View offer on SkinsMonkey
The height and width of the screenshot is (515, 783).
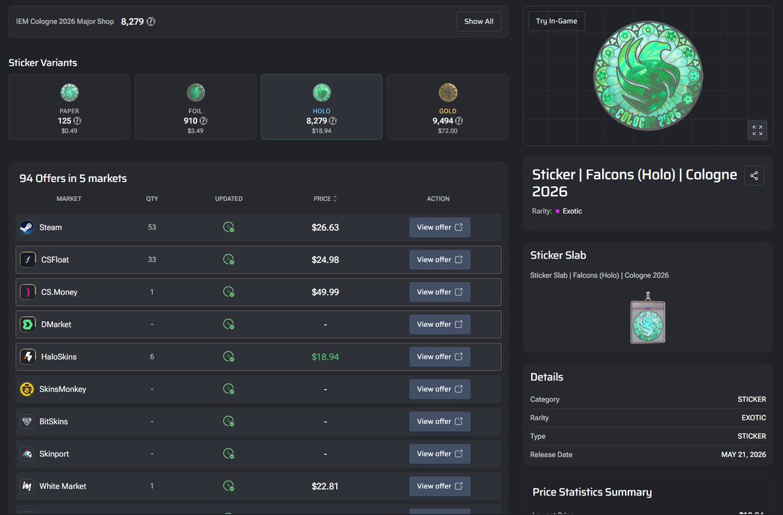(440, 389)
